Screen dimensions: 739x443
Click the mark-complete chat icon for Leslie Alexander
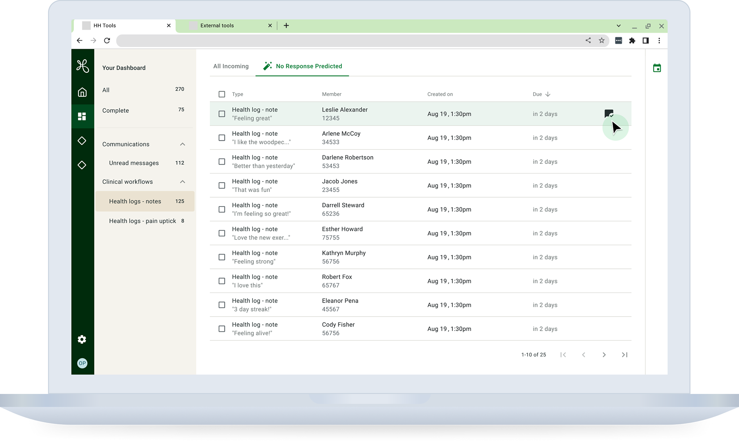coord(609,114)
